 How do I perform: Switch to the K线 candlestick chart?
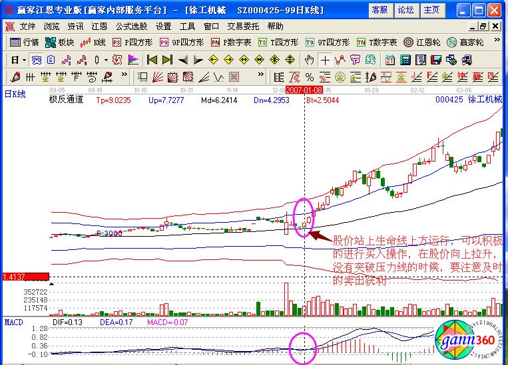pos(94,42)
